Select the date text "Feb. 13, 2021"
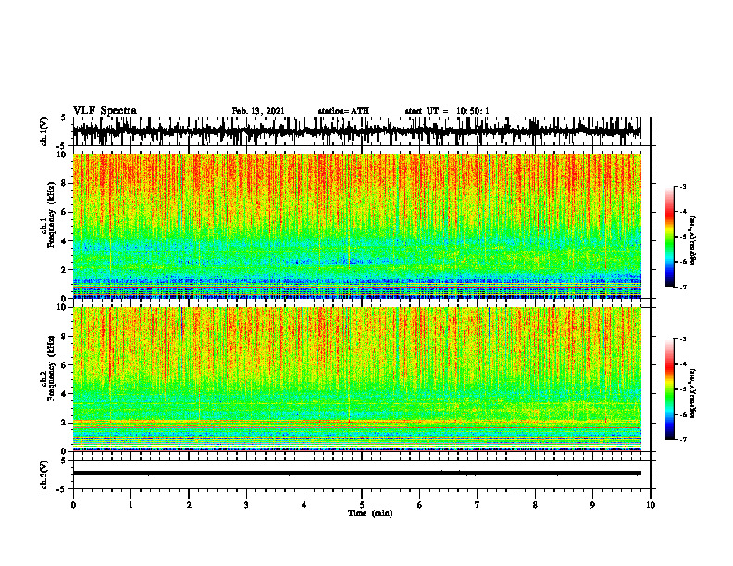Image resolution: width=733 pixels, height=566 pixels. tap(258, 111)
